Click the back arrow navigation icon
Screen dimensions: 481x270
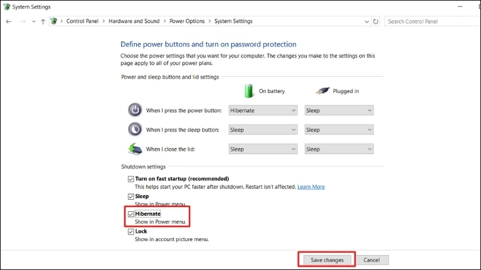coord(8,22)
